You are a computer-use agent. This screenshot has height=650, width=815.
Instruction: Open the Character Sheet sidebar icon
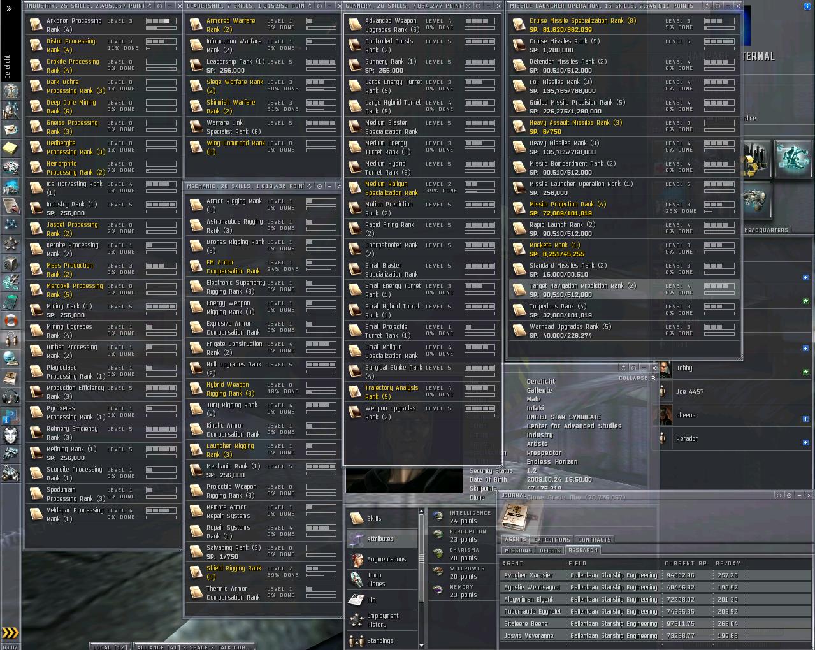tap(10, 91)
